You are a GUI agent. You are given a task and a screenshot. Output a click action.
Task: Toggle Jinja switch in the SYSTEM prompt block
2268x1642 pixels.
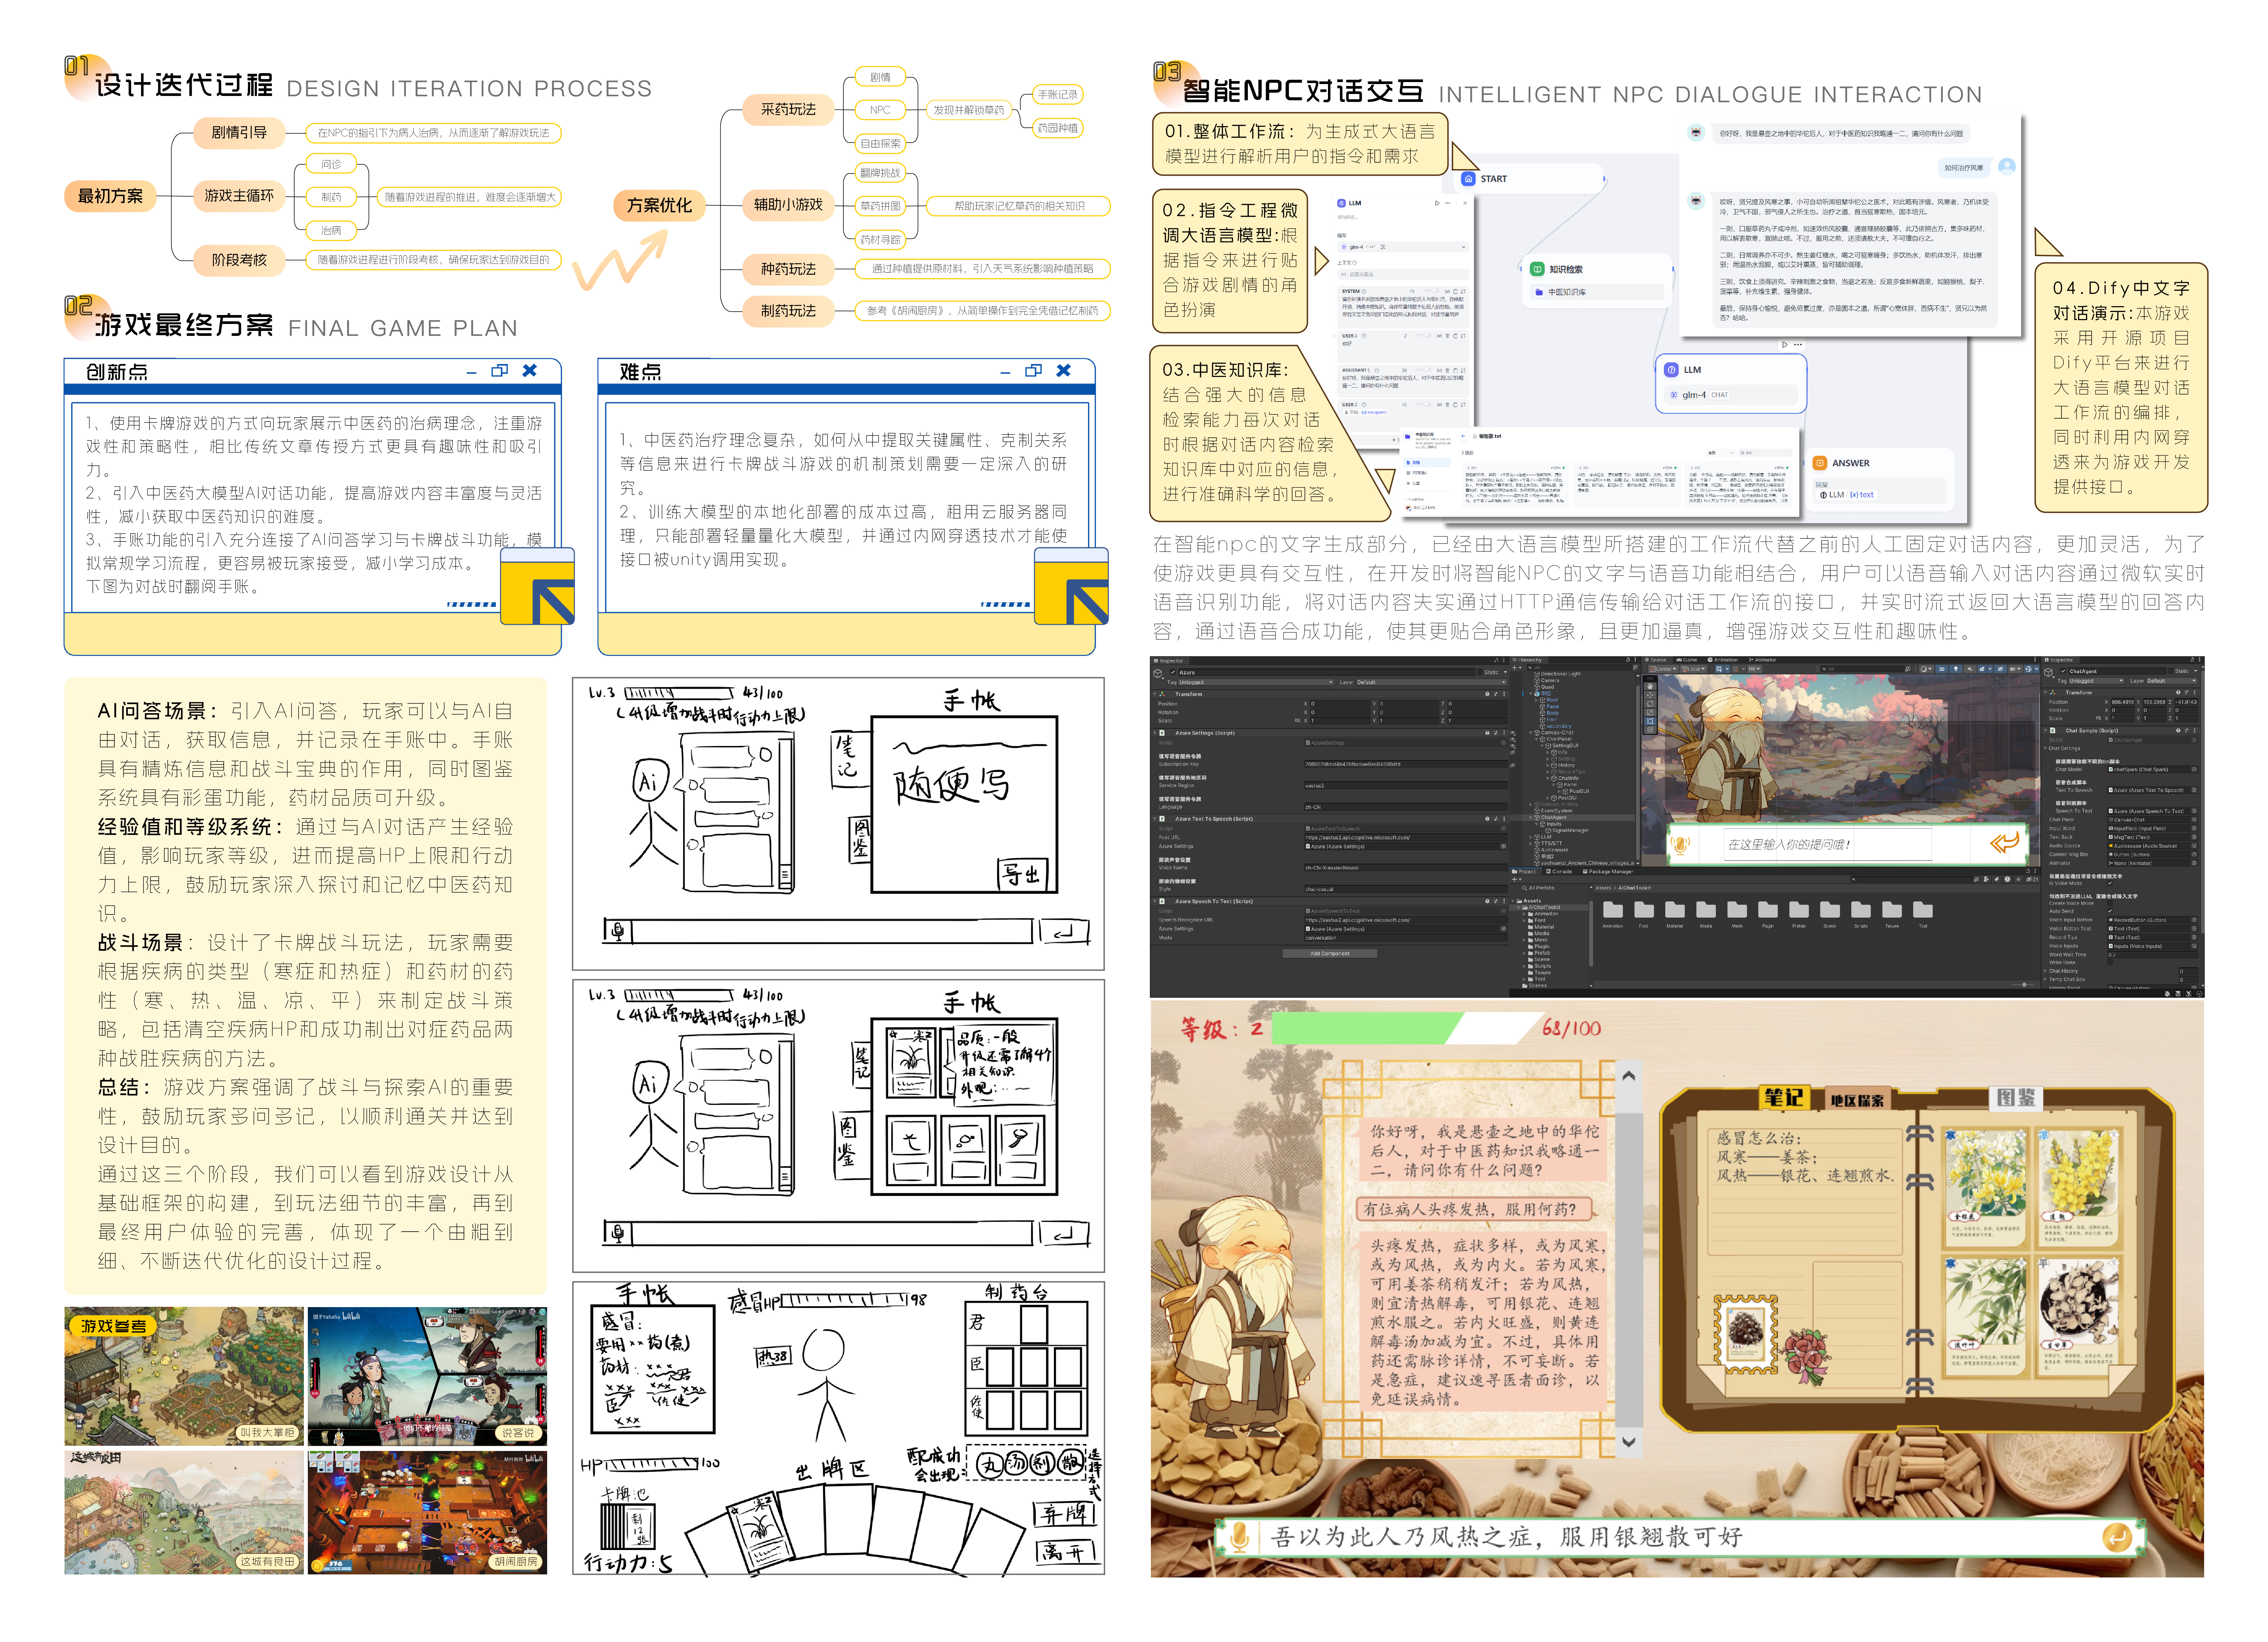coord(1436,291)
